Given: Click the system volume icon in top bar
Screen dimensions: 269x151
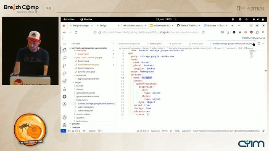Looking at the screenshot, I should click(258, 19).
